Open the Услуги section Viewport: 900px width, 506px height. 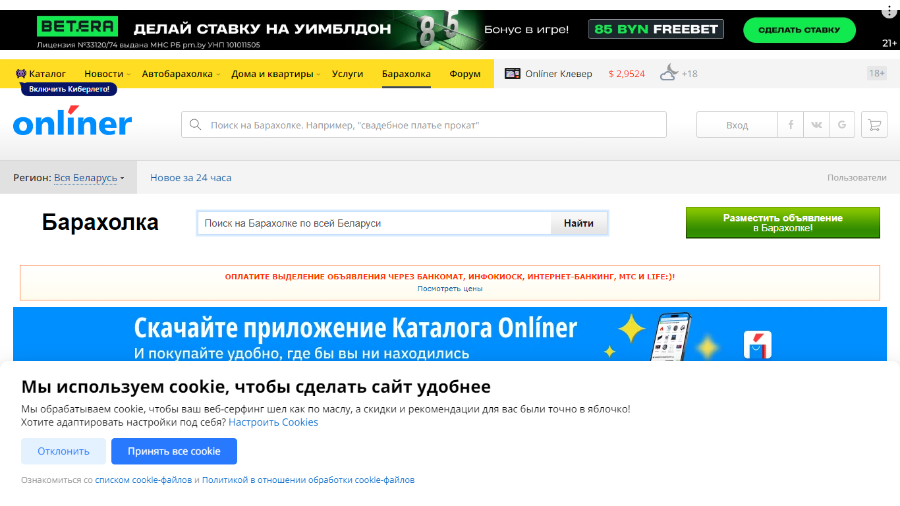click(x=348, y=74)
